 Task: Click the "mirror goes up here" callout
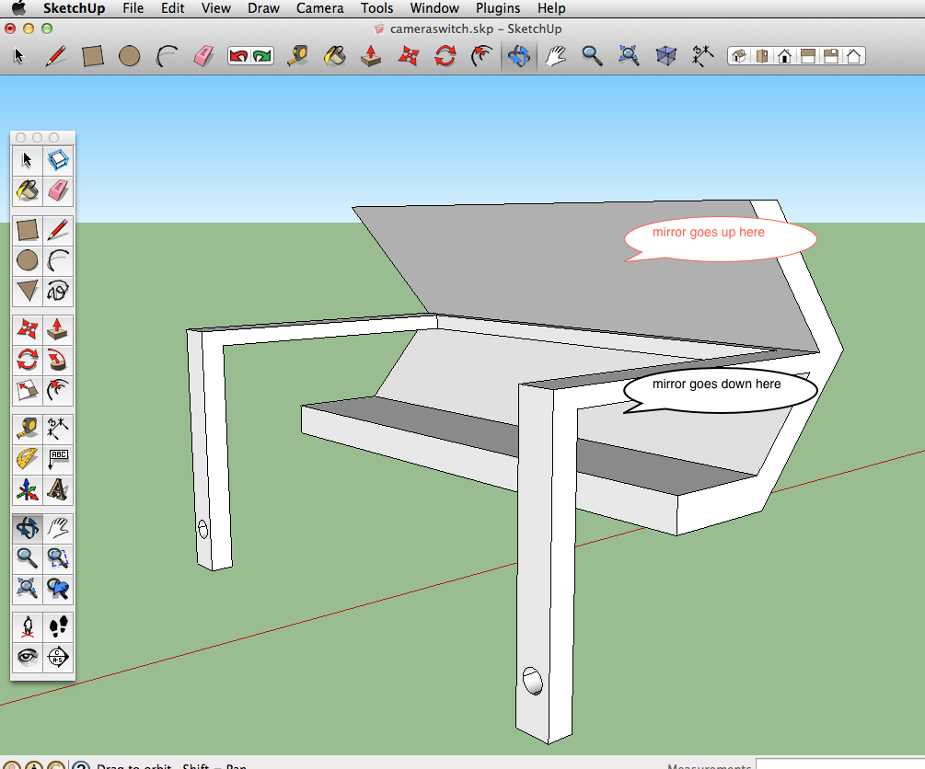tap(720, 237)
